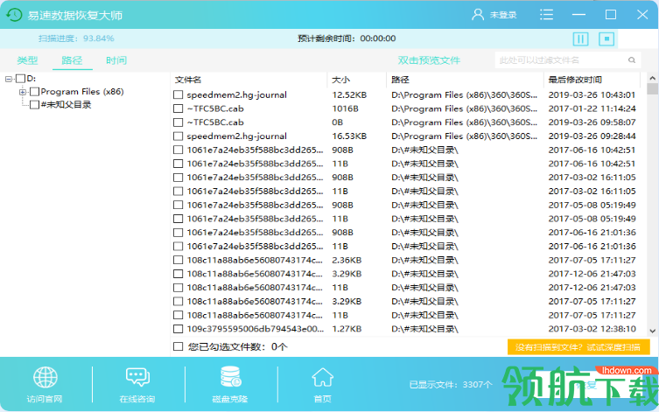Screen dimensions: 659x412
Task: Pause the scan with the pause icon
Action: coord(580,39)
